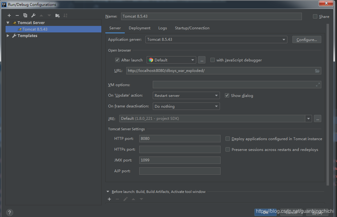
Task: Move before-launch task down
Action: [141, 199]
